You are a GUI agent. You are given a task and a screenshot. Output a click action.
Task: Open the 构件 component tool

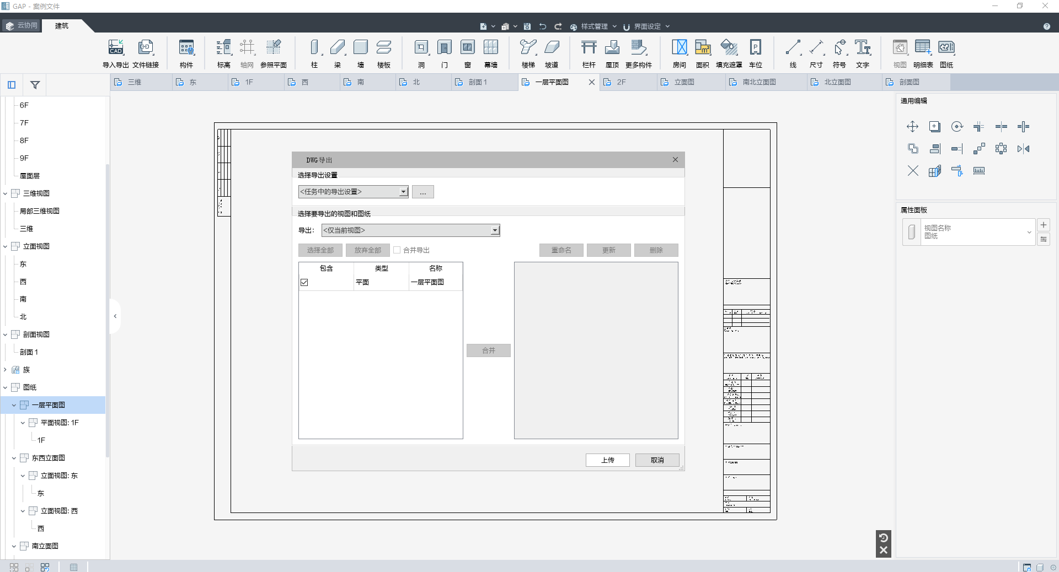[x=186, y=53]
